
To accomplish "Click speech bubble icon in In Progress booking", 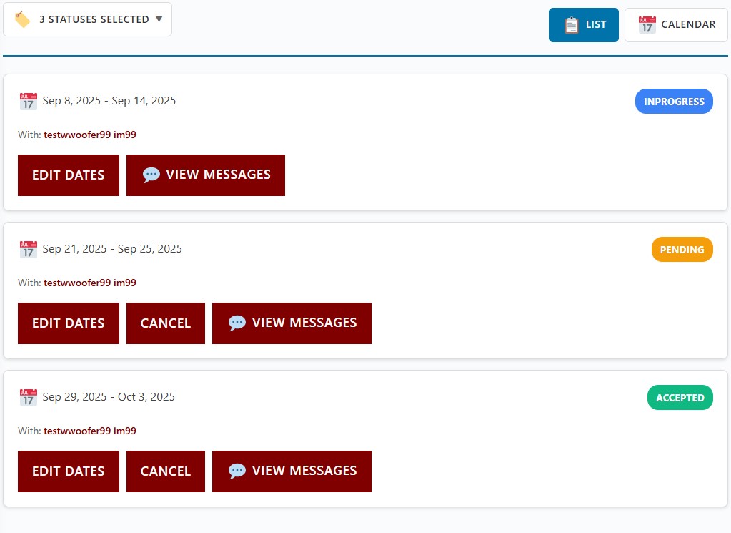I will point(151,175).
